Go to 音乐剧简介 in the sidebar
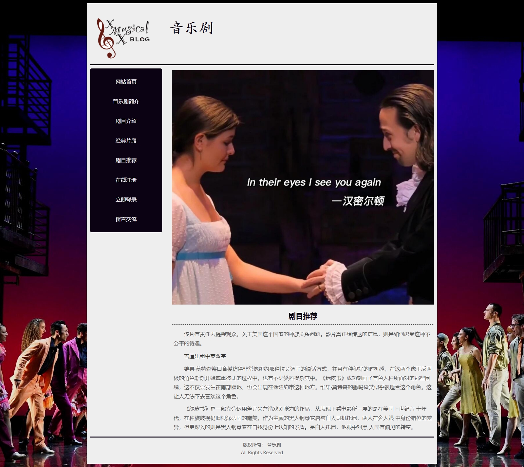This screenshot has width=524, height=467. pyautogui.click(x=126, y=101)
